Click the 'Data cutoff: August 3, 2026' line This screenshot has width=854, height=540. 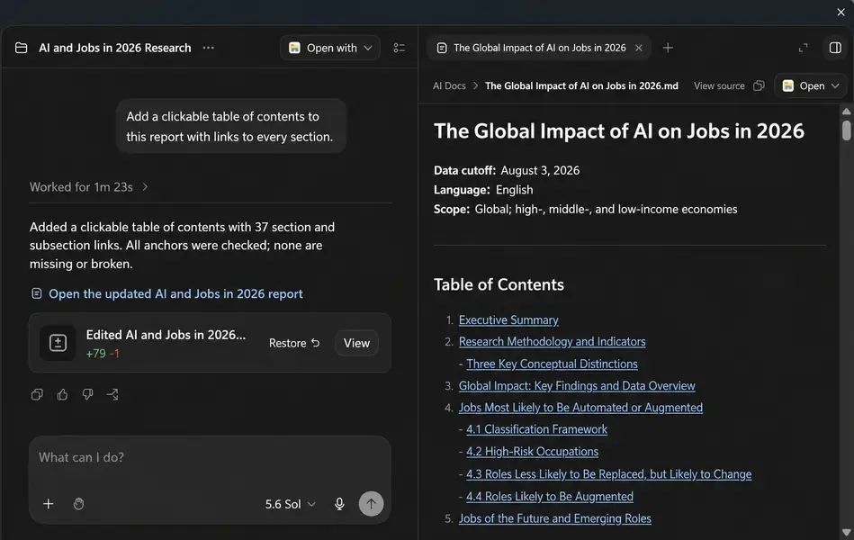[507, 171]
